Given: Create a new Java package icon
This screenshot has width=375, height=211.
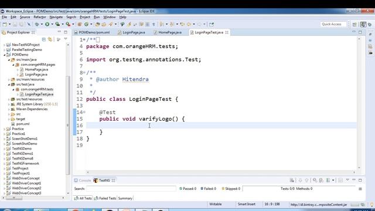Looking at the screenshot, I should point(80,24).
